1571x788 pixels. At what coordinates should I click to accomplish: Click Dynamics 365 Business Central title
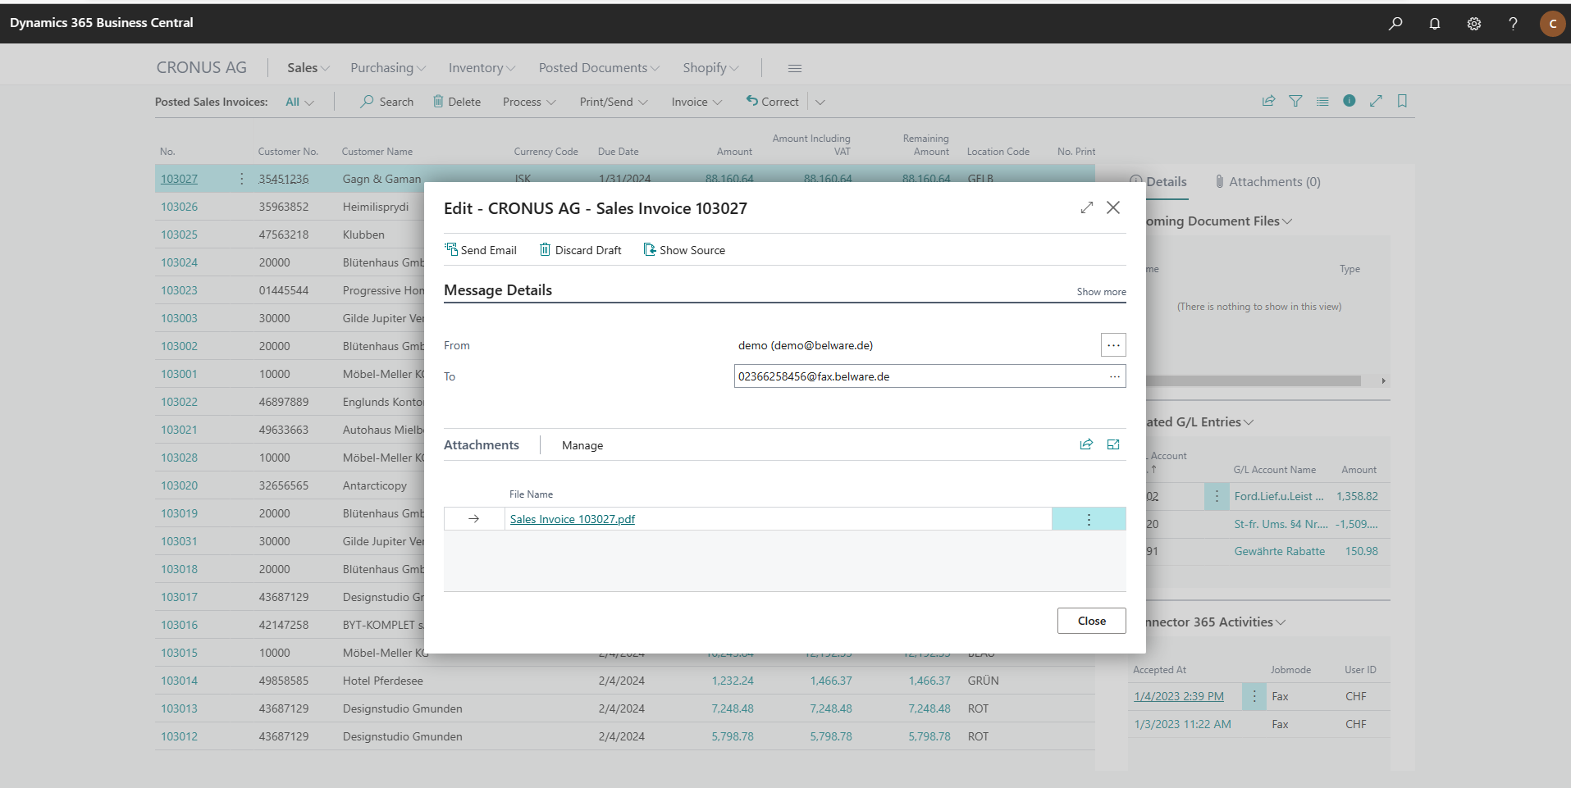102,23
